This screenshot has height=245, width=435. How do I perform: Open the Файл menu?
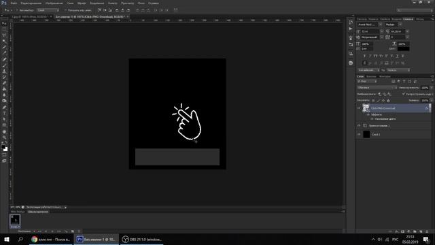pos(14,3)
